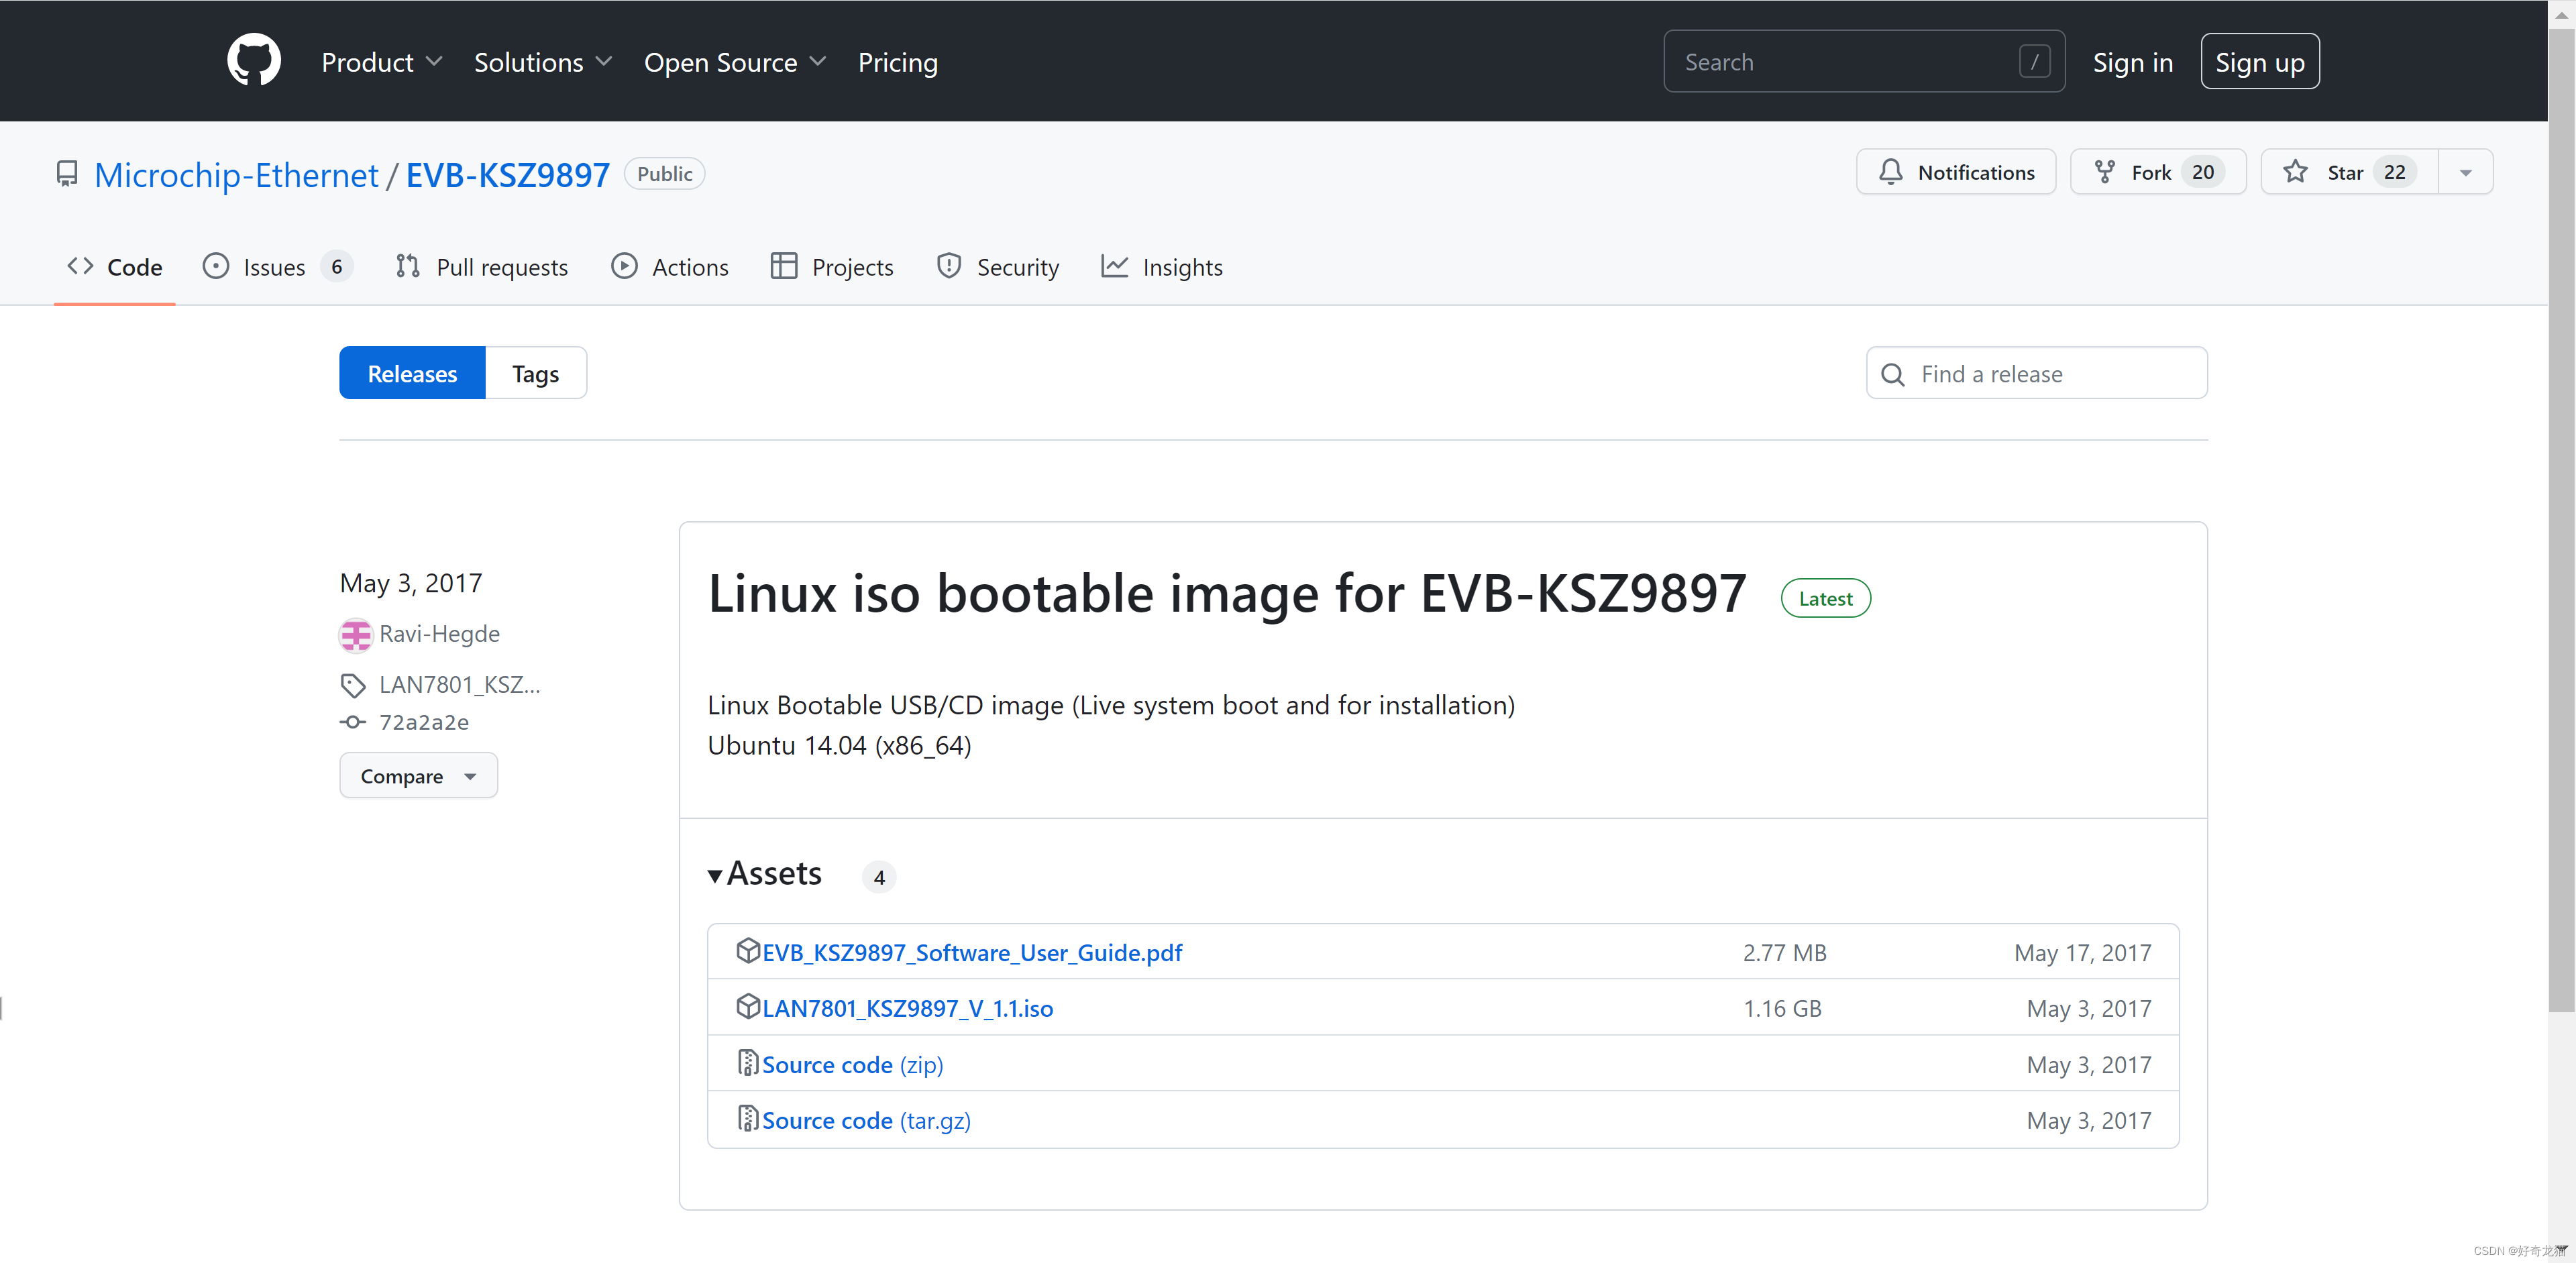
Task: Download LAN7801_KSZ9897_V_1.1.iso
Action: pyautogui.click(x=907, y=1008)
